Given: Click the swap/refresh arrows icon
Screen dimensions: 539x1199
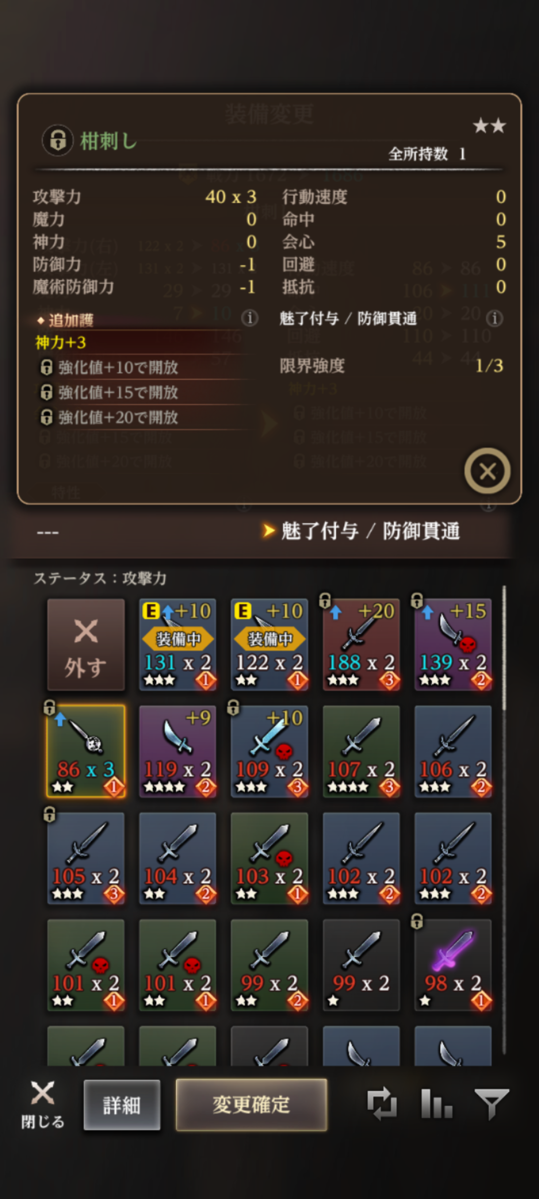Looking at the screenshot, I should point(382,1104).
